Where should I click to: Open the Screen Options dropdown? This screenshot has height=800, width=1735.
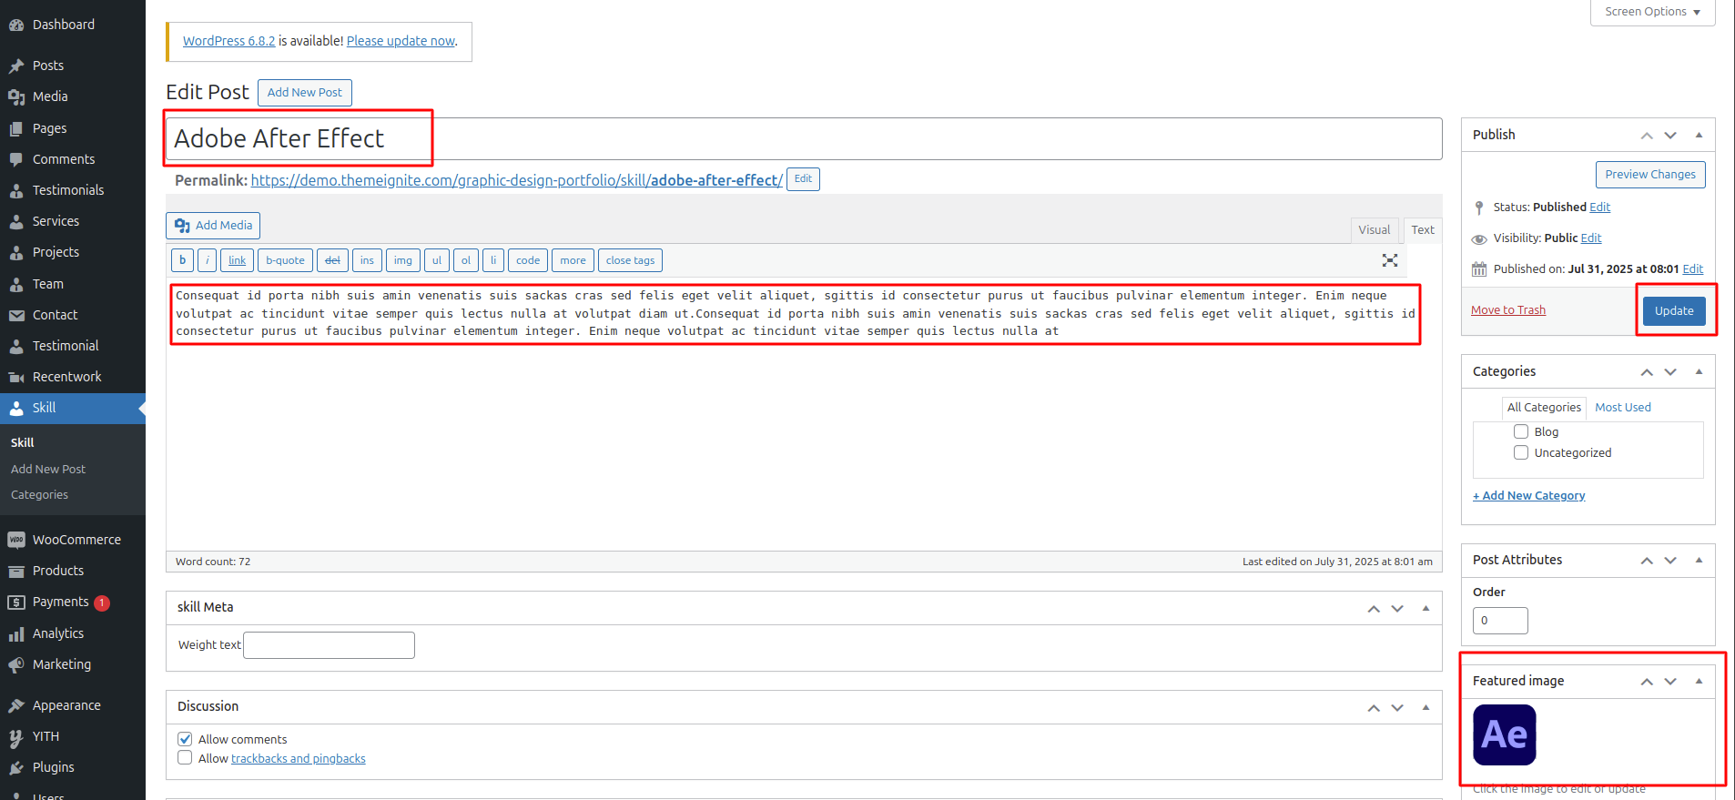click(1652, 12)
